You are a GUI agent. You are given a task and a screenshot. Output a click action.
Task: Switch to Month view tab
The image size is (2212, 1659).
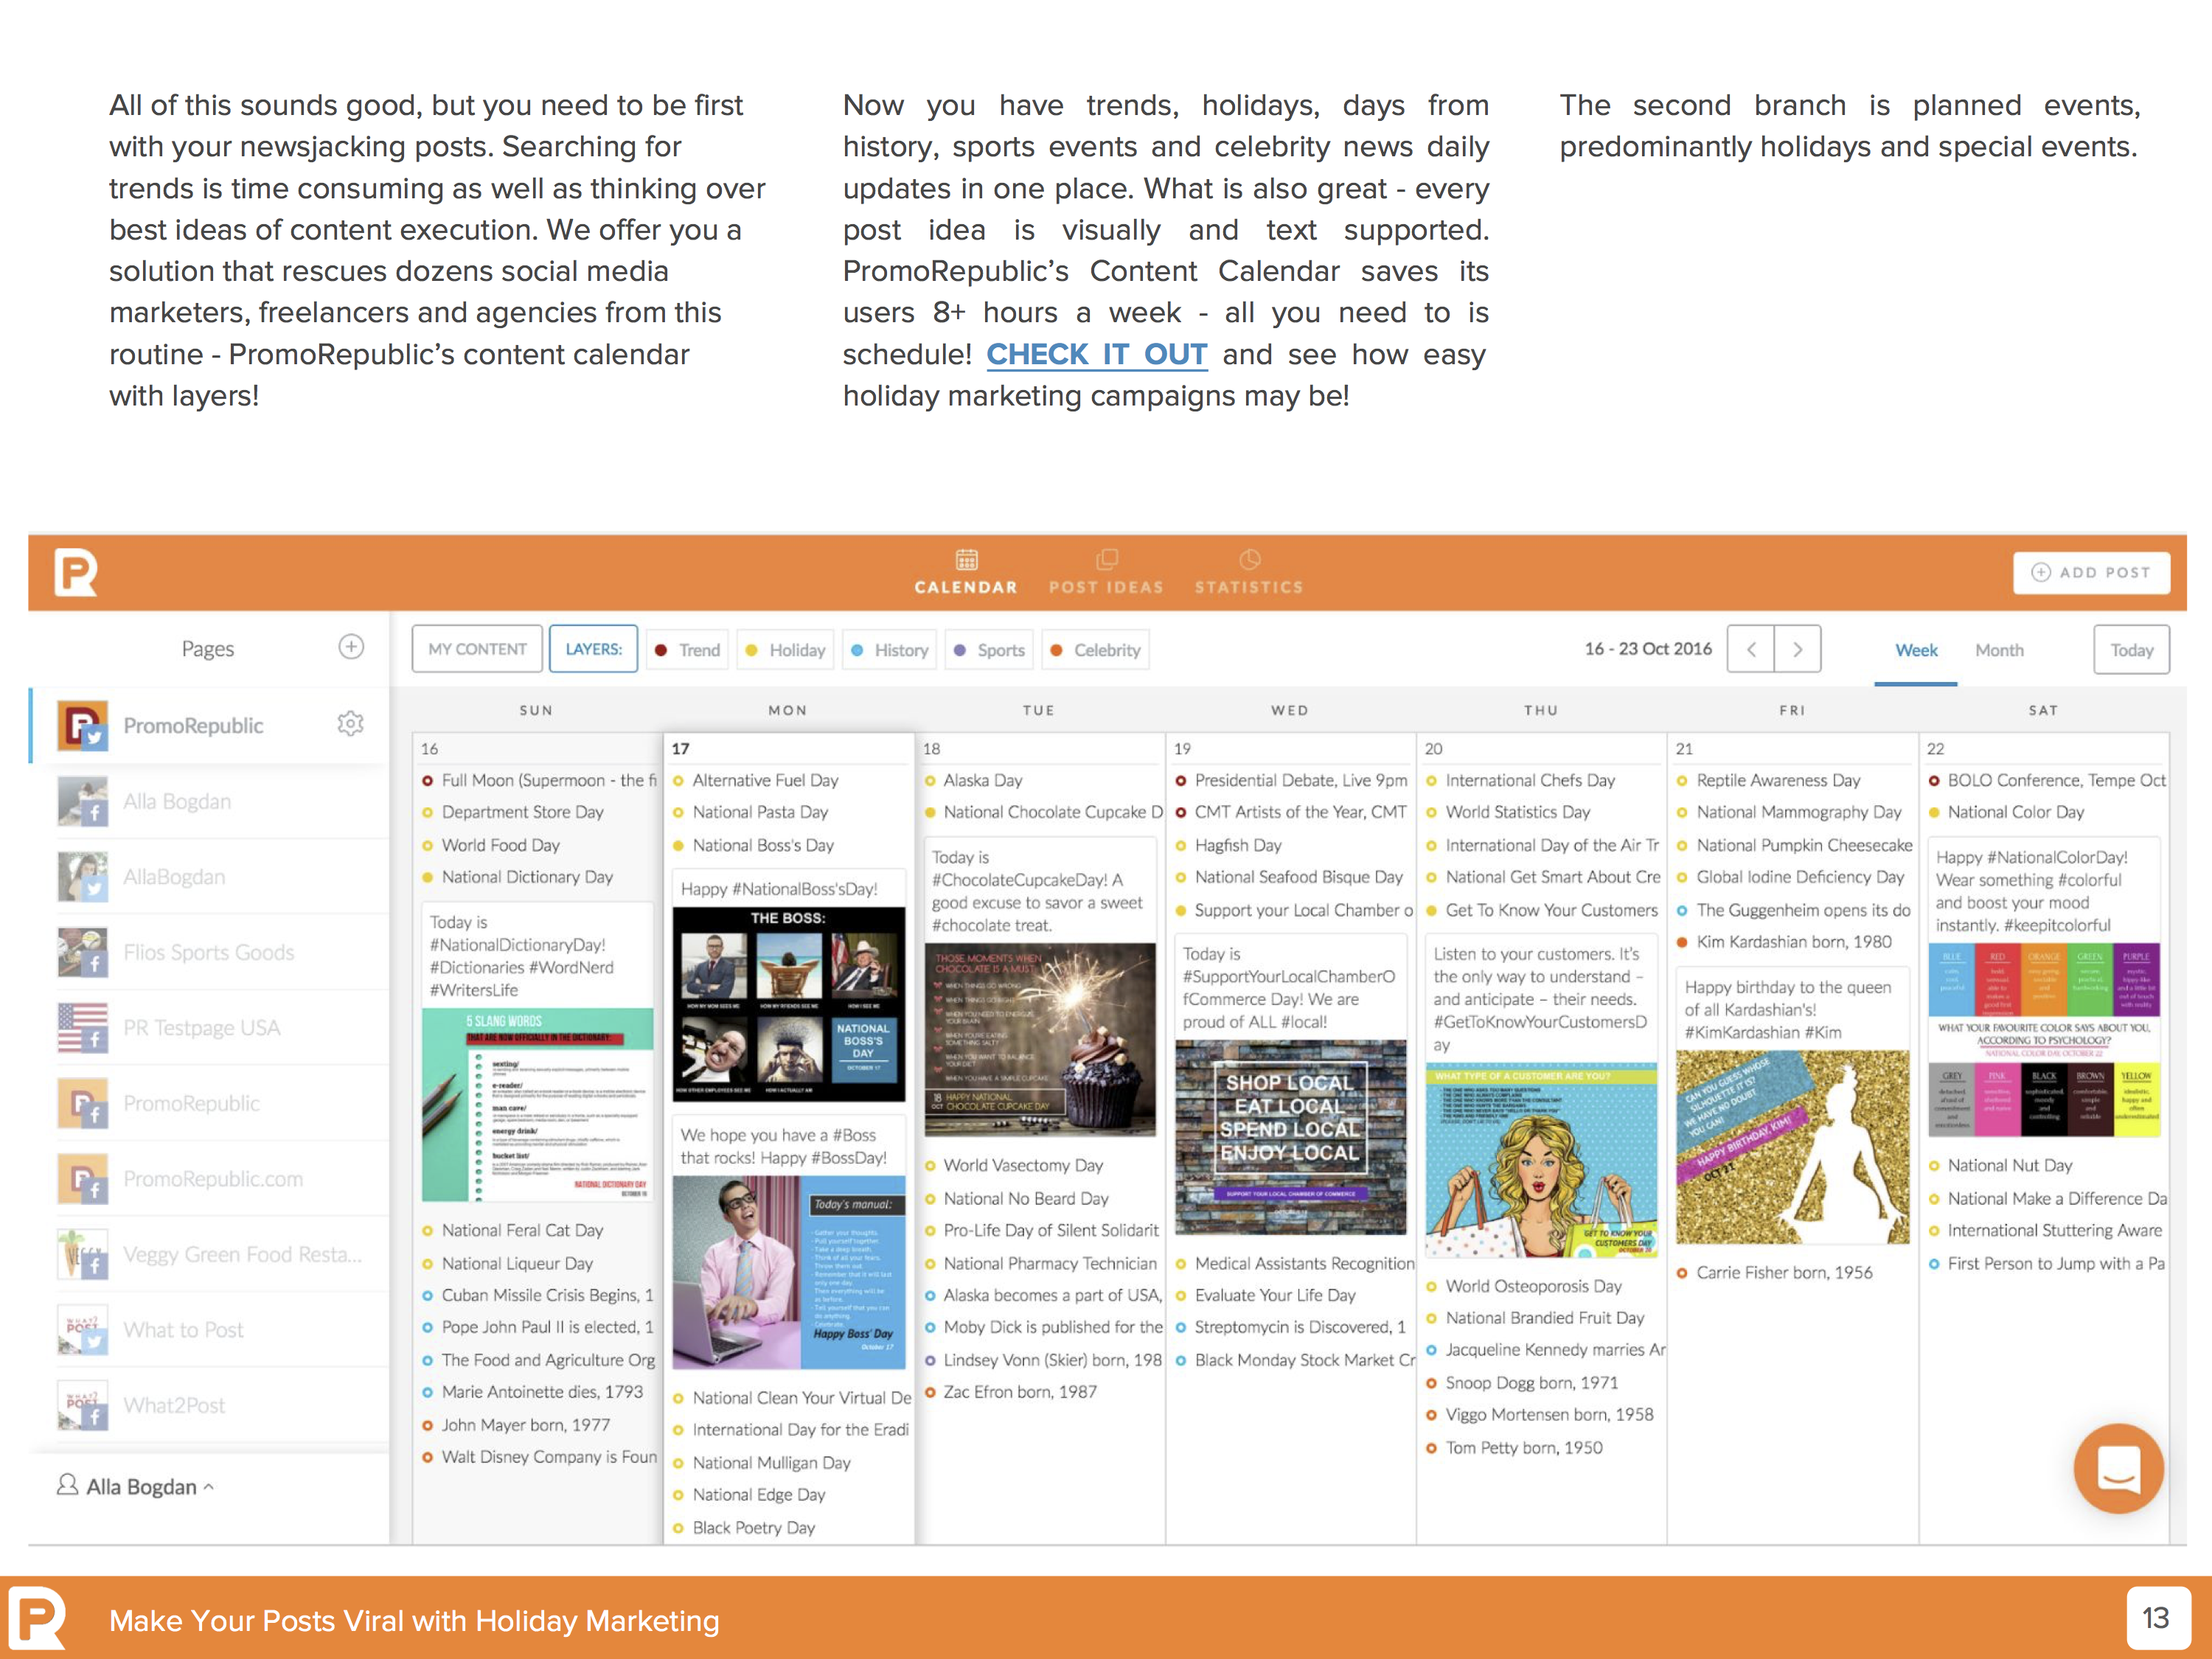click(1998, 650)
